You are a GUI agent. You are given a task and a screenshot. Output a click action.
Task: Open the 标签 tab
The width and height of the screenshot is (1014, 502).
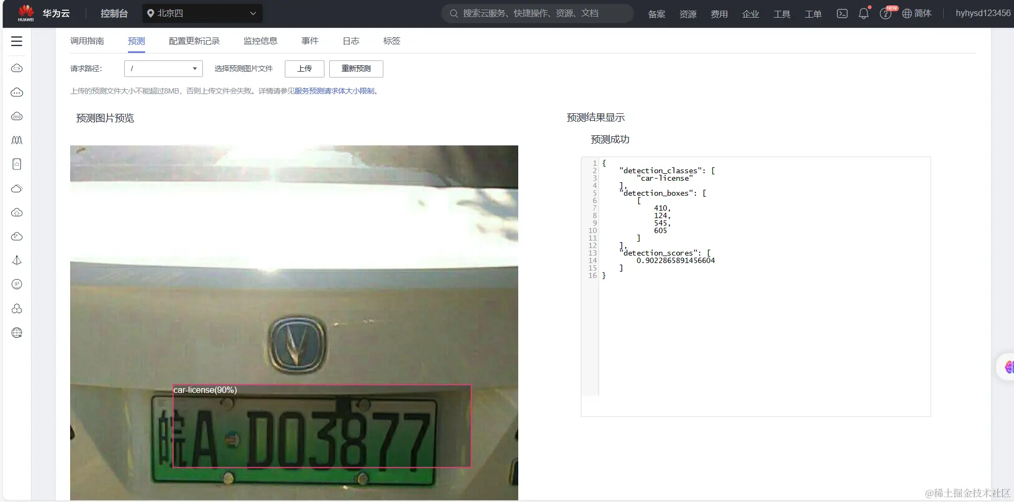[392, 41]
